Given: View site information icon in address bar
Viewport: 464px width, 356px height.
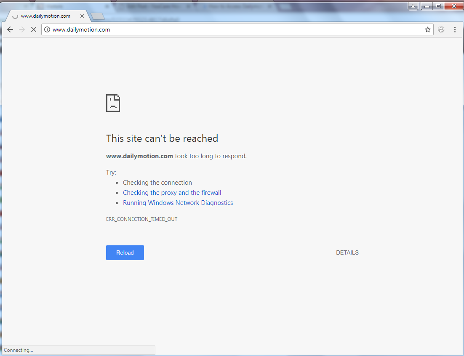Looking at the screenshot, I should click(47, 29).
